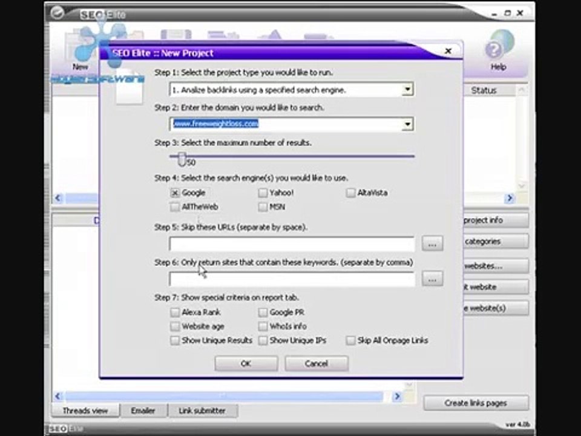Focus the keywords filter field

292,279
